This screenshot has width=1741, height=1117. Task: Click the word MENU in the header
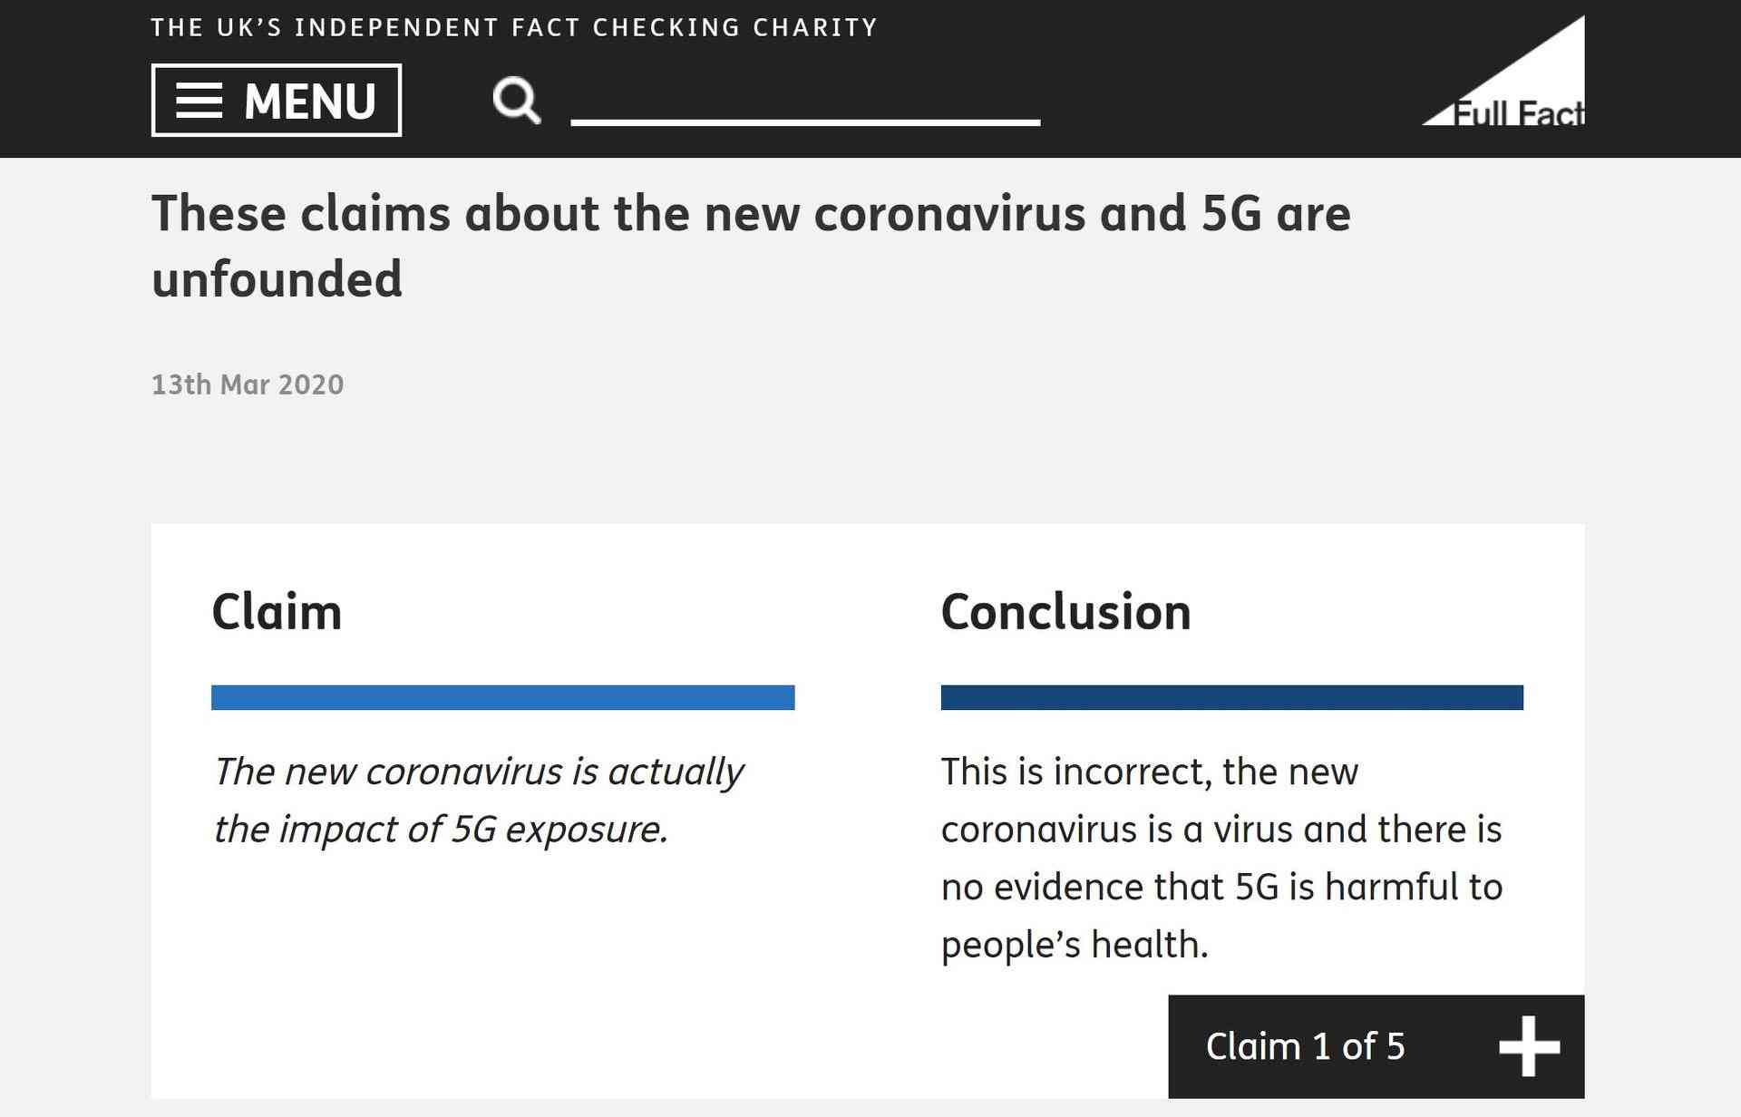pos(309,101)
